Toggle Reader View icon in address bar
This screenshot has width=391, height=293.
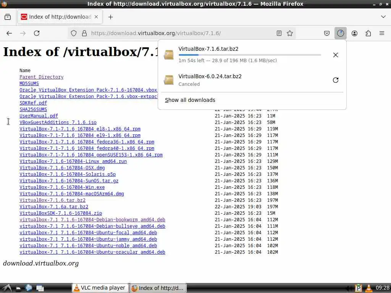pyautogui.click(x=279, y=33)
